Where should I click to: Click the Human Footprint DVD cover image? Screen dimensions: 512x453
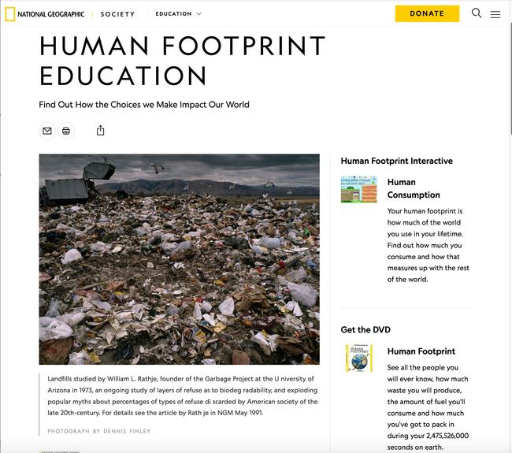point(358,358)
